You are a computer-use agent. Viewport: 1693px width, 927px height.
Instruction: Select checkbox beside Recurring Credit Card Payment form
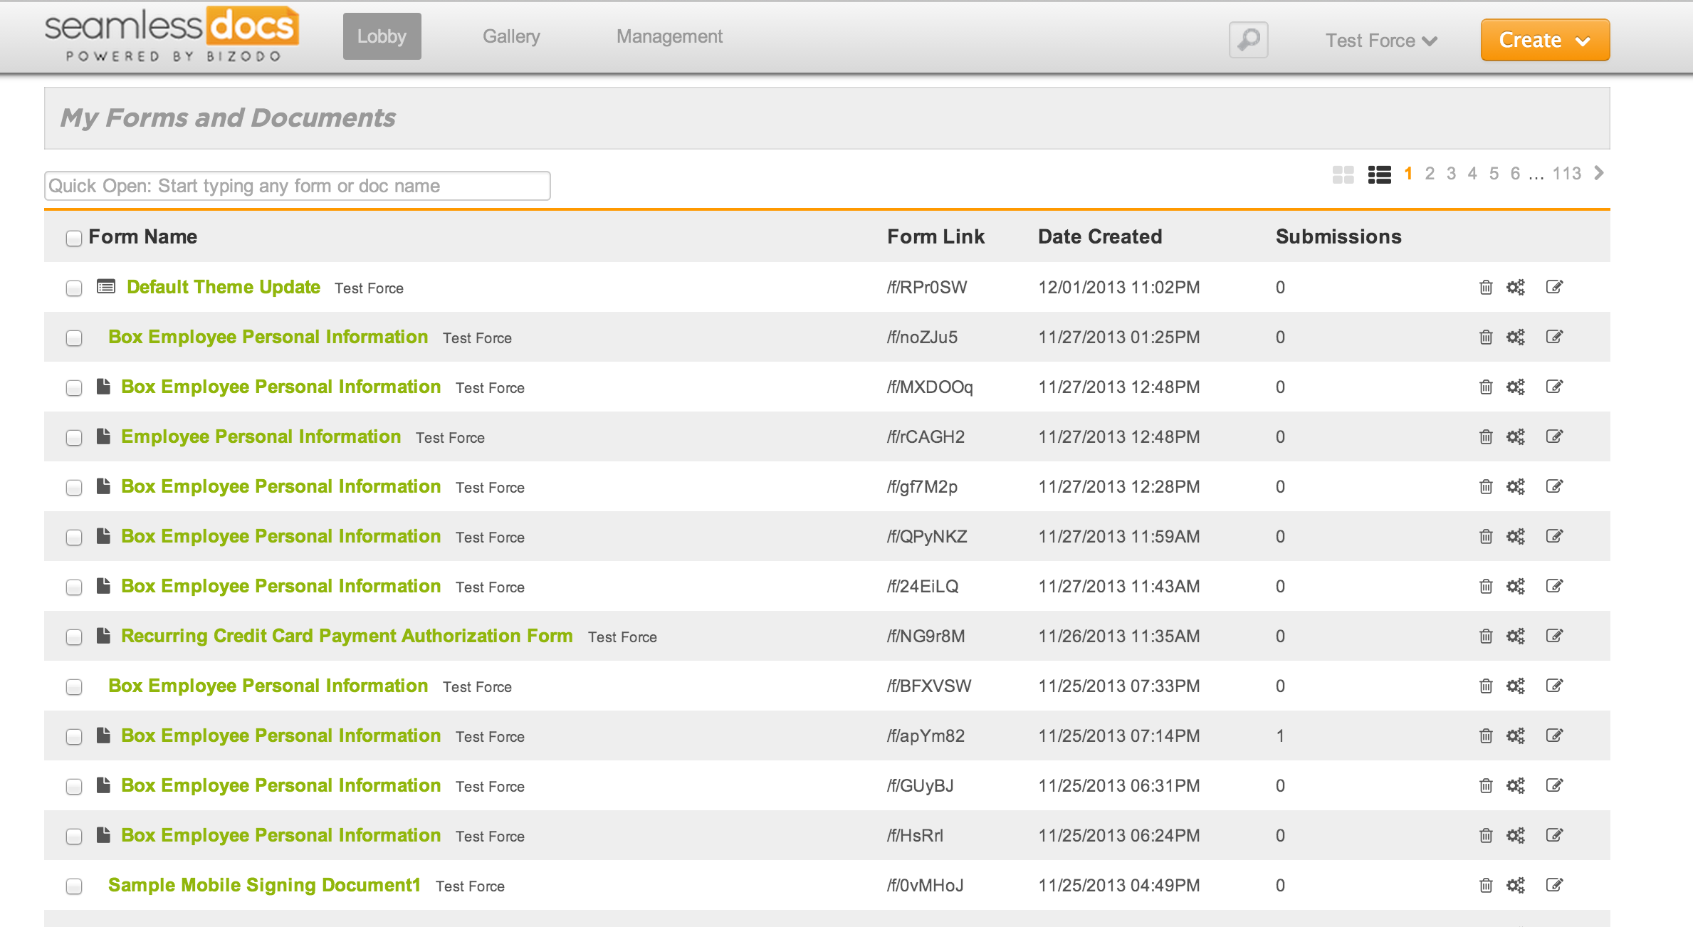[74, 637]
